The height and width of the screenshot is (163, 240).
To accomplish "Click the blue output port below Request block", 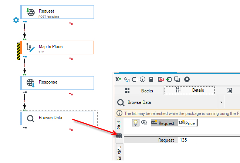I will point(25,21).
